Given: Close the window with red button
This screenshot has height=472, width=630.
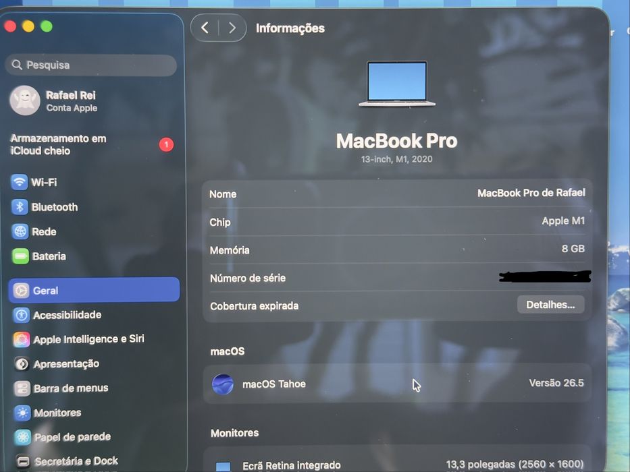Looking at the screenshot, I should 10,26.
